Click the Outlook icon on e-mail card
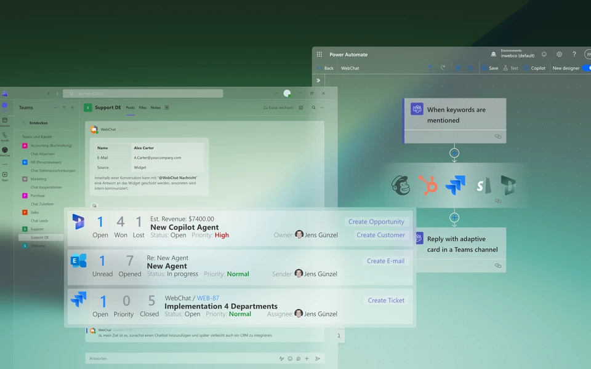Screen dimensions: 591x369 [x=78, y=261]
